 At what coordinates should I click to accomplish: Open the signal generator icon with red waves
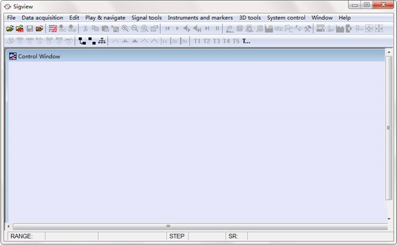coord(53,28)
